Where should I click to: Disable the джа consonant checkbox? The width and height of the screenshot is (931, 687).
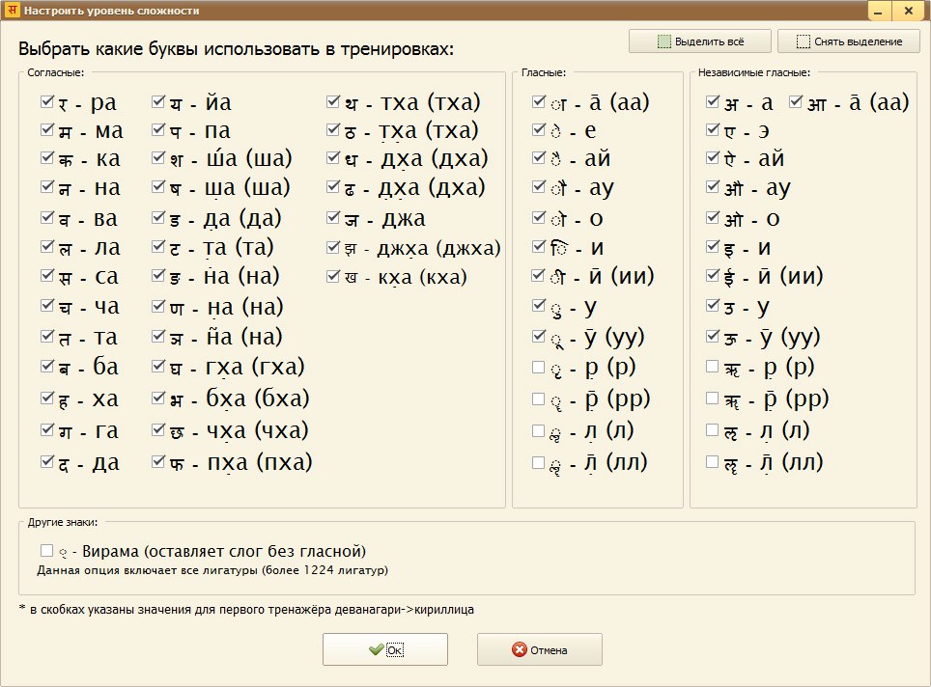333,218
